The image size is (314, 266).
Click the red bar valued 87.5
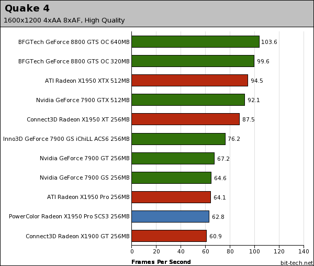pyautogui.click(x=186, y=119)
